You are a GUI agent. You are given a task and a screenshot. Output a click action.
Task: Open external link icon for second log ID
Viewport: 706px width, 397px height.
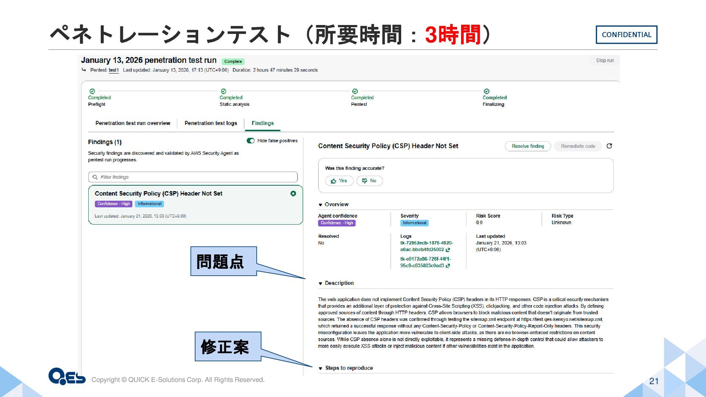[448, 266]
